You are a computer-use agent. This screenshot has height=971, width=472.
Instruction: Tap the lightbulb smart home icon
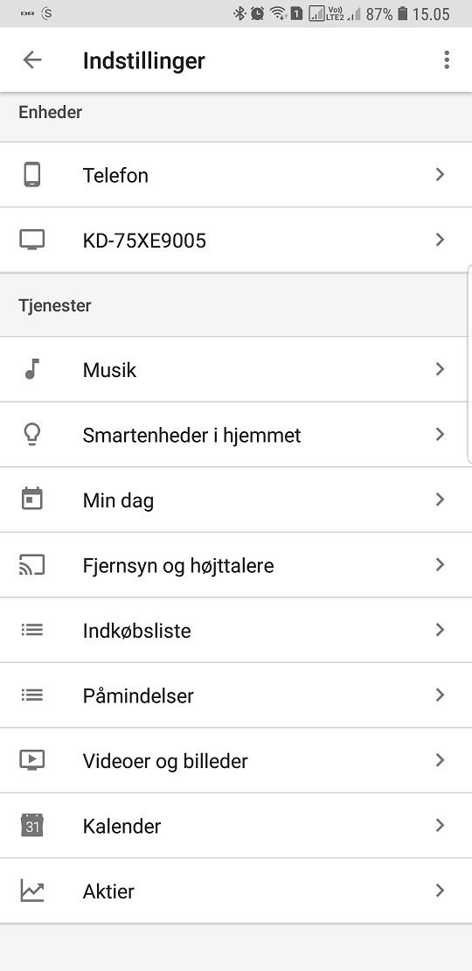click(32, 435)
